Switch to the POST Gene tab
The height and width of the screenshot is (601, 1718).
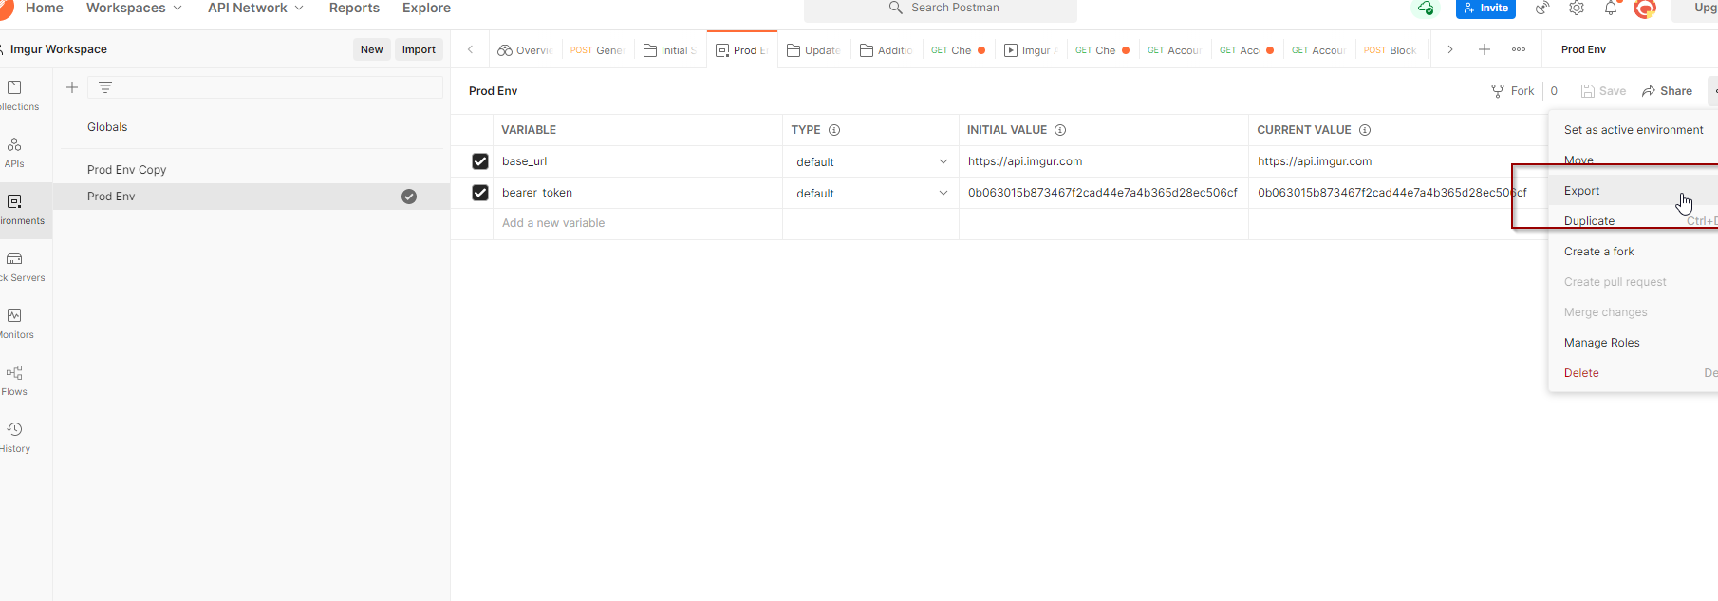tap(597, 50)
